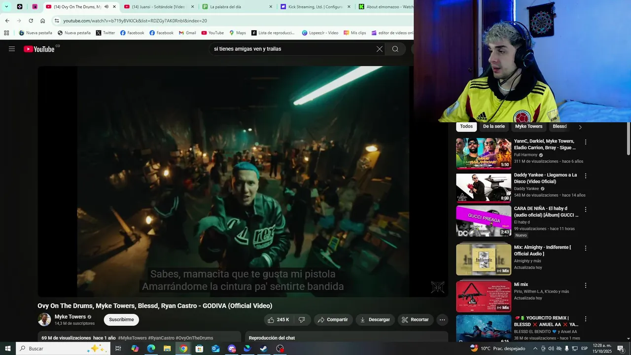631x355 pixels.
Task: Open the Chrome apps grid in bookmarks bar
Action: coord(6,33)
